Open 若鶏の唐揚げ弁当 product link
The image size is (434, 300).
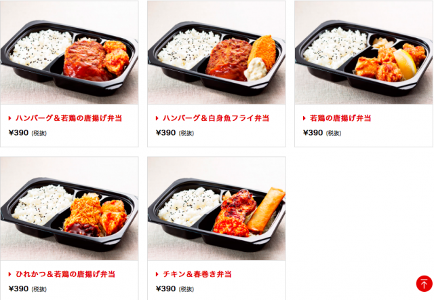click(x=340, y=118)
